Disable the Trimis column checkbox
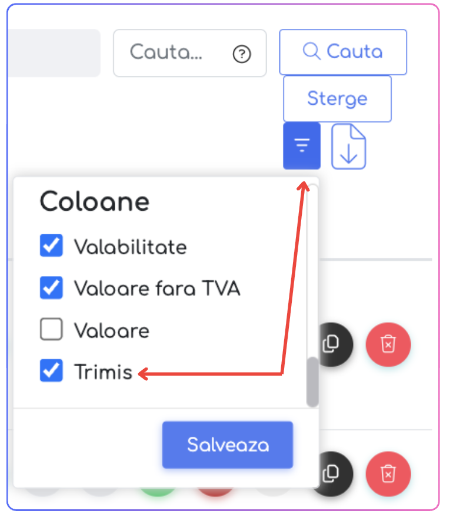Image resolution: width=453 pixels, height=524 pixels. [51, 372]
